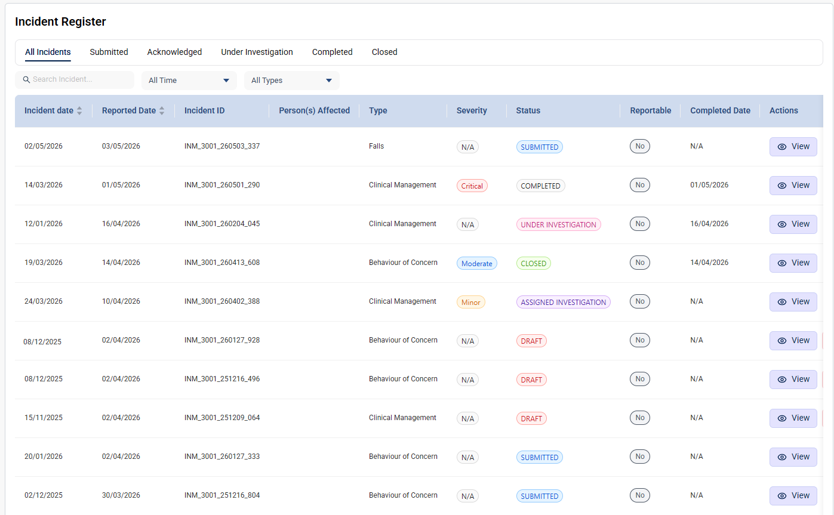Click the UNDER INVESTIGATION status badge
Image resolution: width=834 pixels, height=515 pixels.
click(x=559, y=224)
